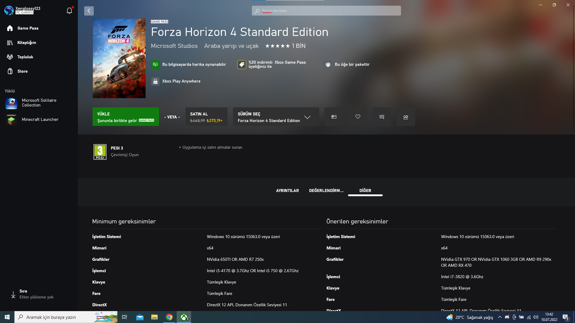Click the share icon button
Viewport: 575px width, 323px height.
pyautogui.click(x=406, y=117)
